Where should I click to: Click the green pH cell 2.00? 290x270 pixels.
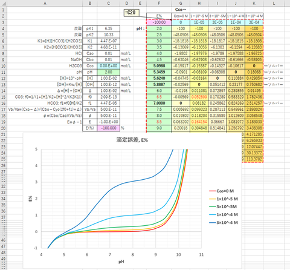point(108,72)
